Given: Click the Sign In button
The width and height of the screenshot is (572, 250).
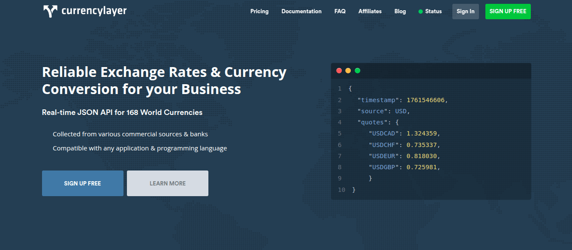Looking at the screenshot, I should click(x=466, y=12).
